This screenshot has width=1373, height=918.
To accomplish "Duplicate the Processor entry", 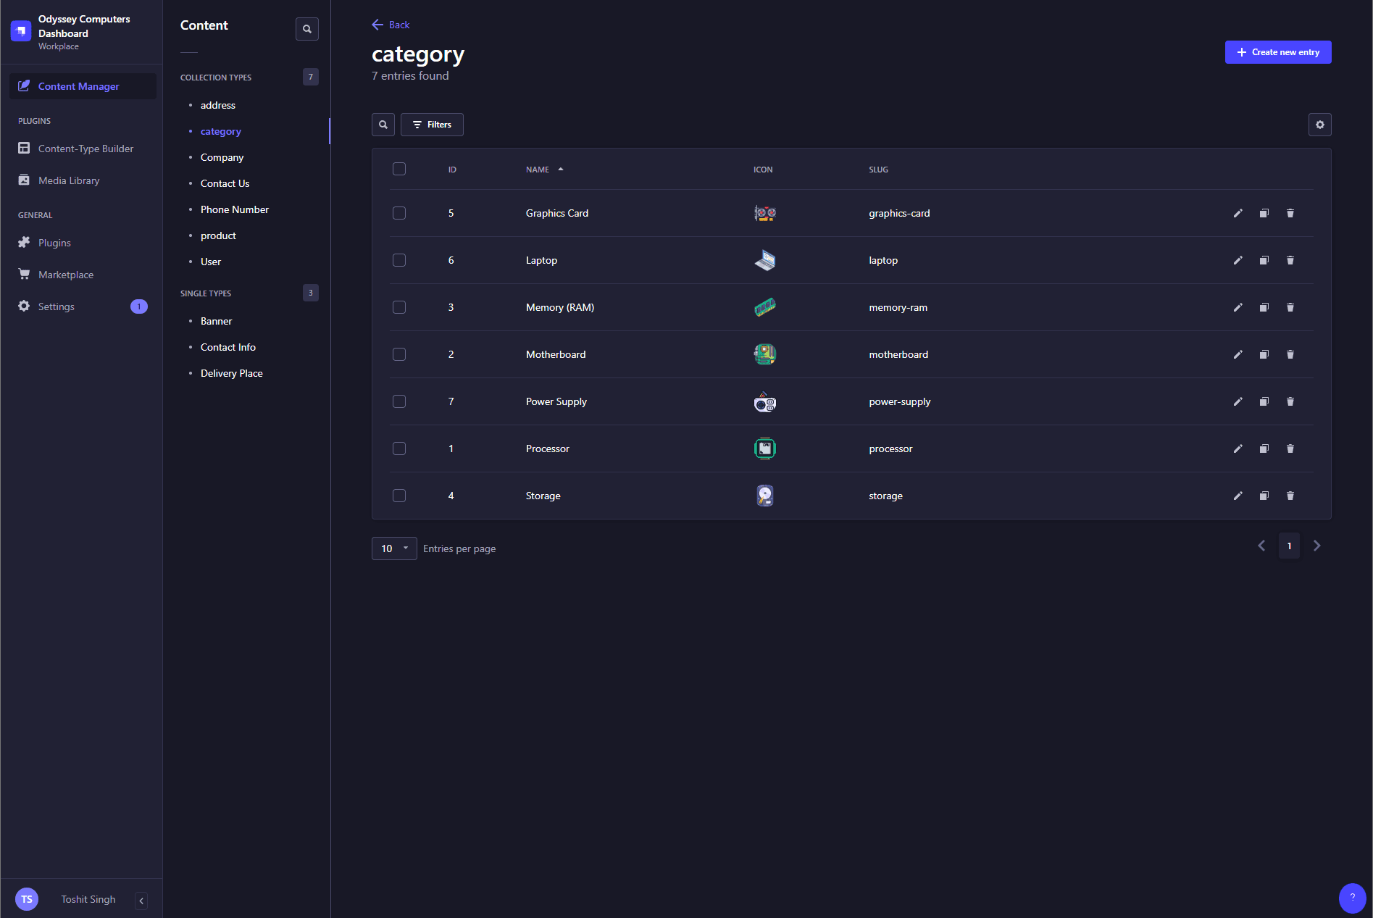I will coord(1264,448).
